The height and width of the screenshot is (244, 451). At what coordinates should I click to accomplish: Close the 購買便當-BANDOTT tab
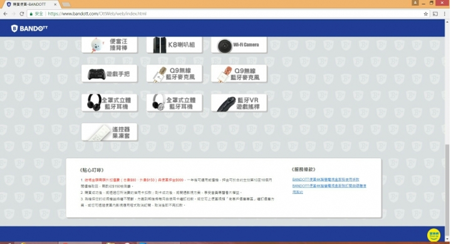pyautogui.click(x=55, y=4)
